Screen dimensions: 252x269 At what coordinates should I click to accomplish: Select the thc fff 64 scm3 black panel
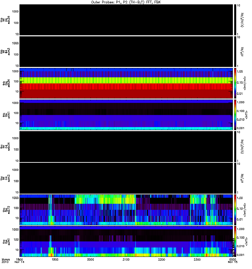point(126,178)
